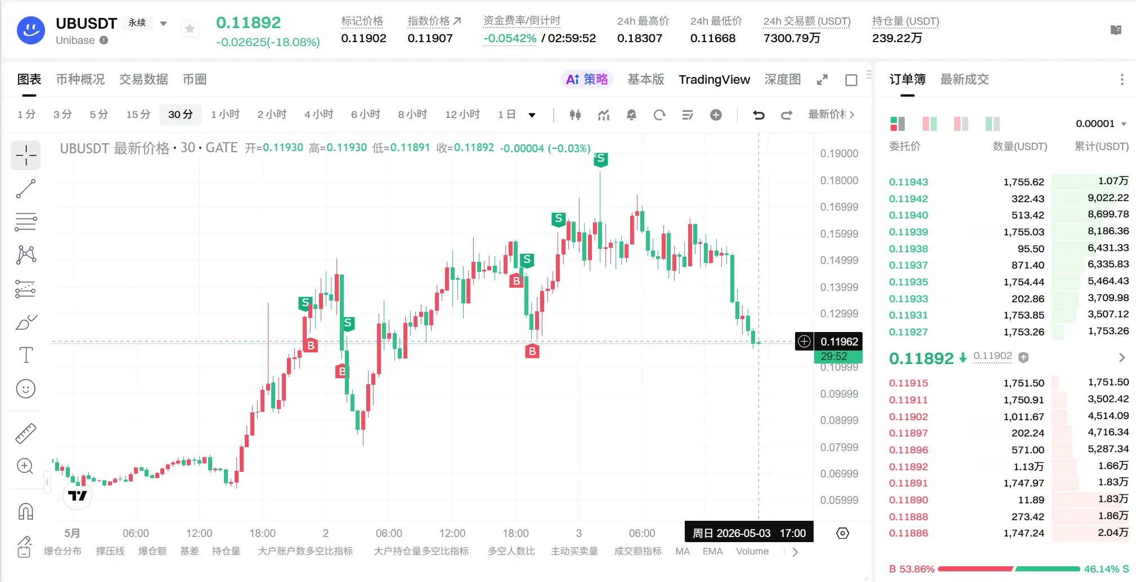Toggle the lock drawing tools icon
The height and width of the screenshot is (582, 1136).
point(25,546)
